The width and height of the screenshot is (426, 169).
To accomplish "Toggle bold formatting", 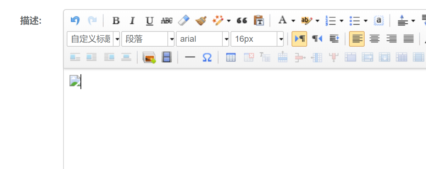I will 116,21.
